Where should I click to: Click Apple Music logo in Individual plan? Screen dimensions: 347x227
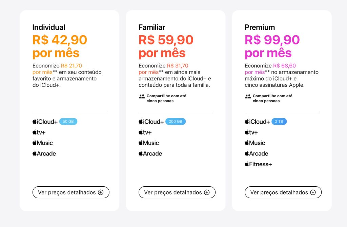coord(43,143)
